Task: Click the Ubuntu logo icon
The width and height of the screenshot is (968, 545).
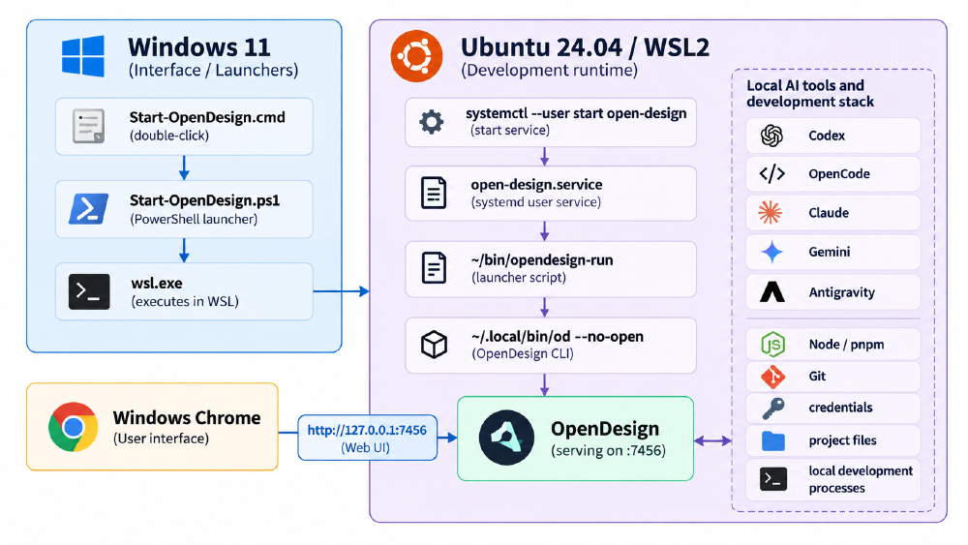Action: pos(416,56)
